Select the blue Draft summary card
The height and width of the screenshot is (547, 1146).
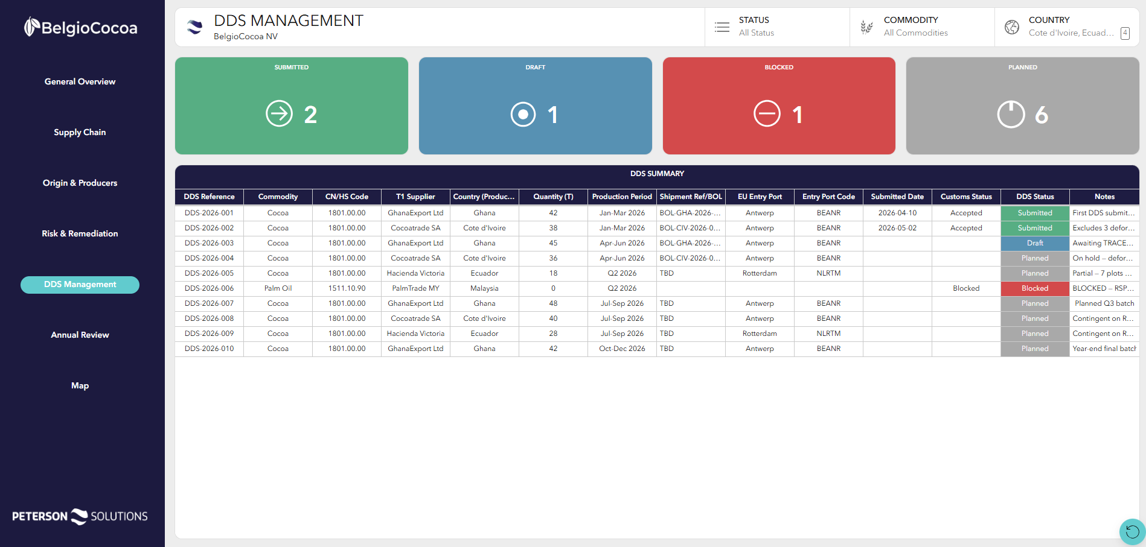pyautogui.click(x=536, y=106)
